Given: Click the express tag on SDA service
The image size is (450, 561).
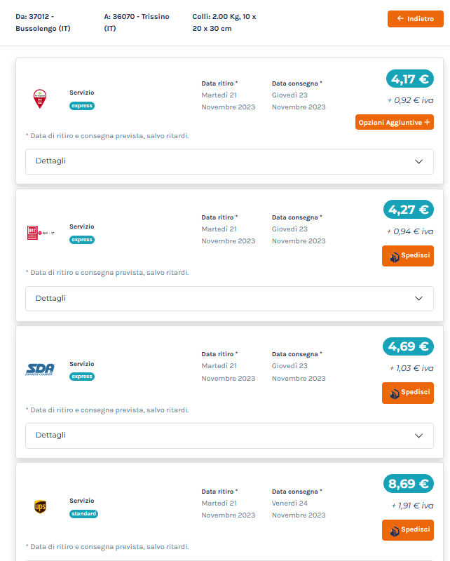Looking at the screenshot, I should pyautogui.click(x=82, y=377).
